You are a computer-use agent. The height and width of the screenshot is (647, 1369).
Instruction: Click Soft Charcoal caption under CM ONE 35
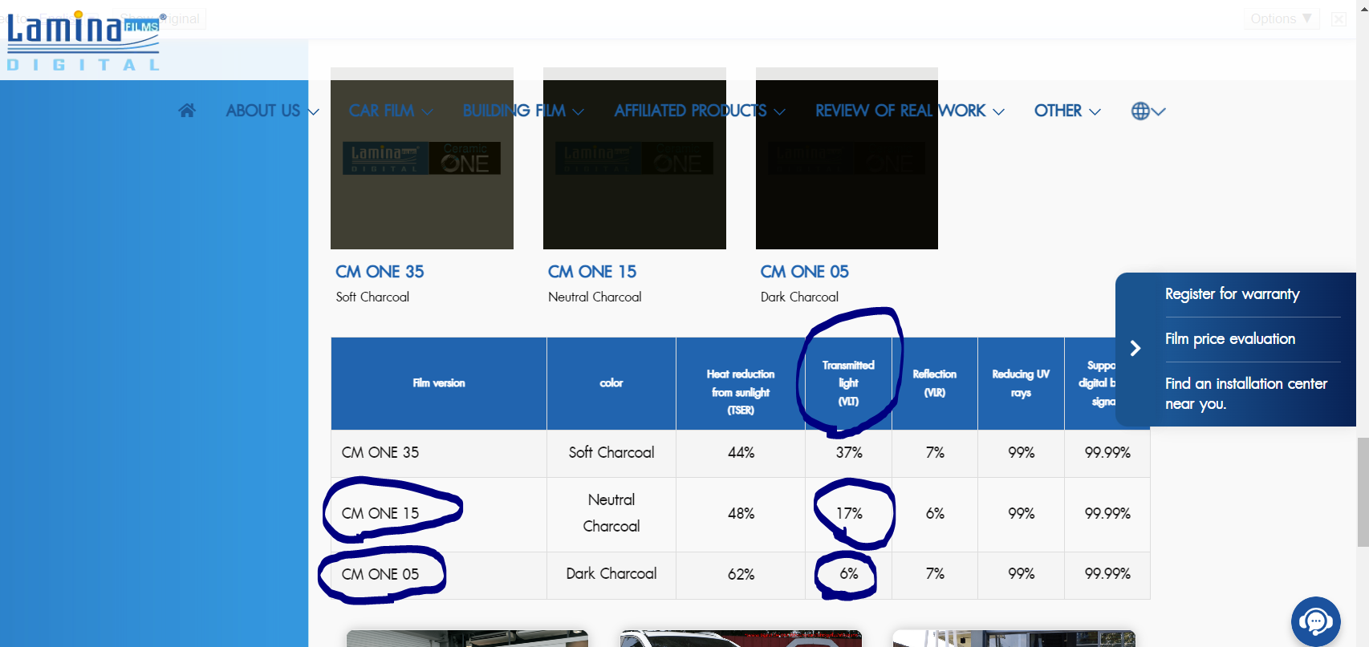372,297
